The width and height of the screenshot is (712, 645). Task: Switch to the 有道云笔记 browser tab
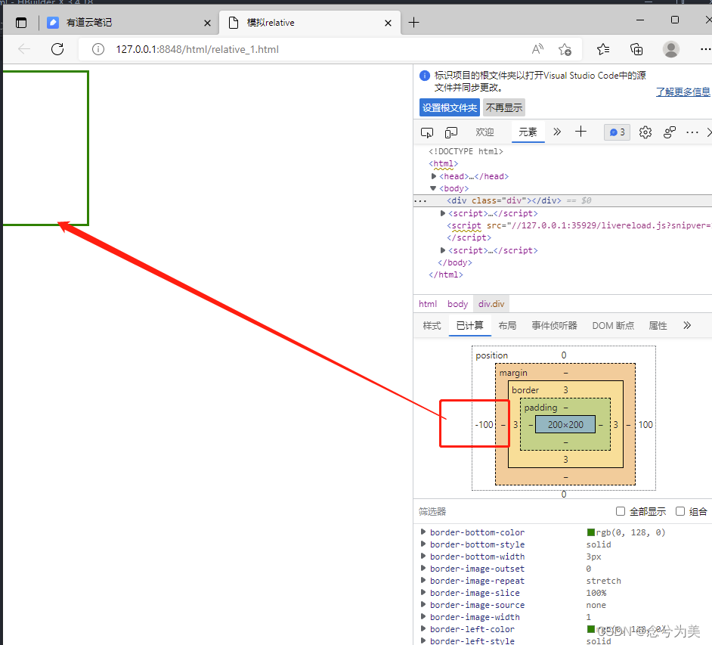point(130,23)
